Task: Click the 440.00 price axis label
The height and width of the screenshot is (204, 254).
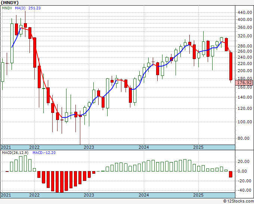Action: point(245,12)
